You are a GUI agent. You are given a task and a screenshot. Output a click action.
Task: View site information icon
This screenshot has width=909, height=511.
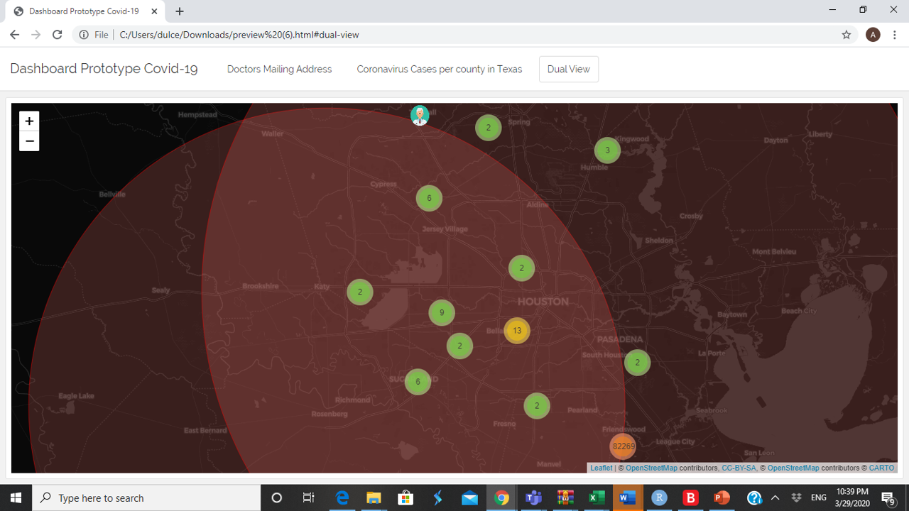point(84,35)
